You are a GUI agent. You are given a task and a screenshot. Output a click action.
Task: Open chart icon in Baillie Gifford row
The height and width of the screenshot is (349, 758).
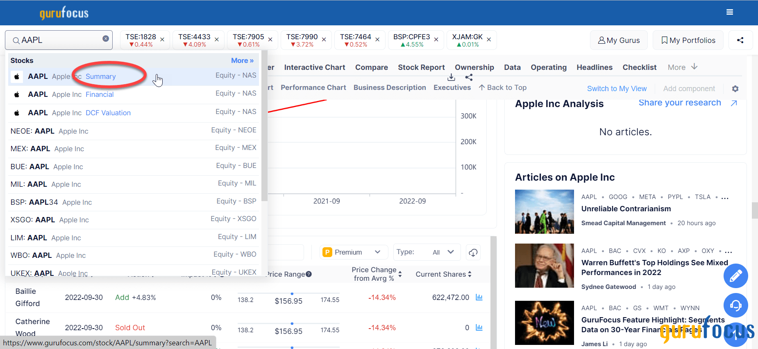click(x=479, y=298)
